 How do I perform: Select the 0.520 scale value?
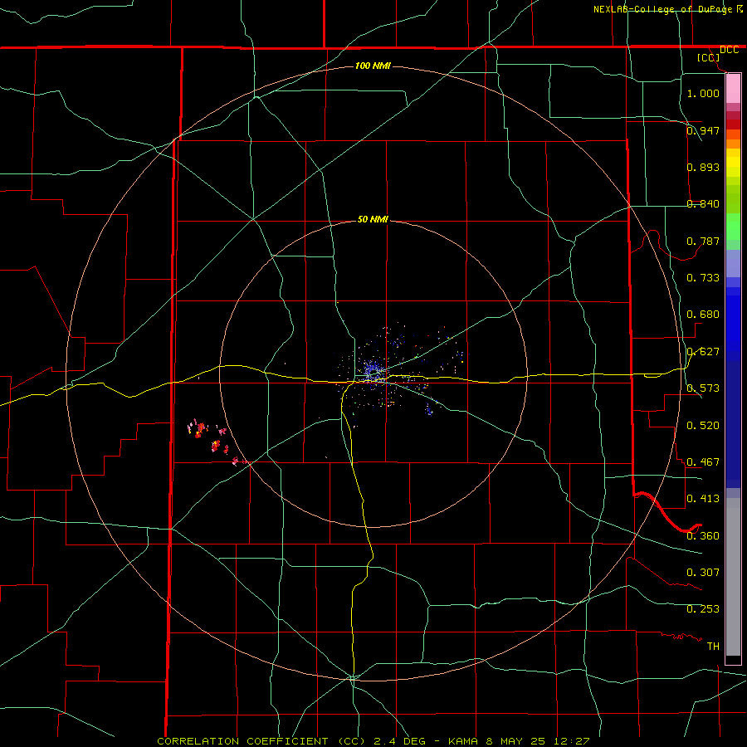703,425
